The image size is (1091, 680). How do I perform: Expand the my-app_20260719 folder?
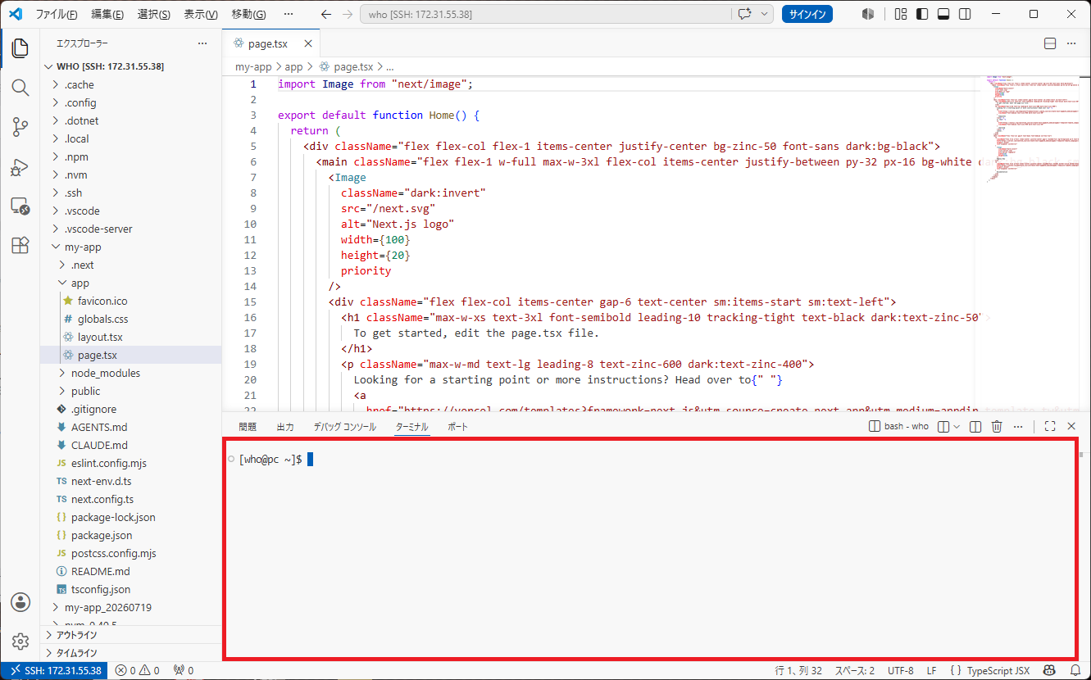point(130,607)
